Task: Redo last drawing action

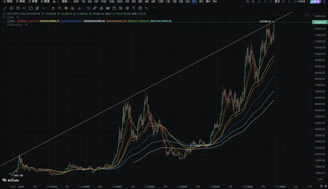Action: click(153, 8)
